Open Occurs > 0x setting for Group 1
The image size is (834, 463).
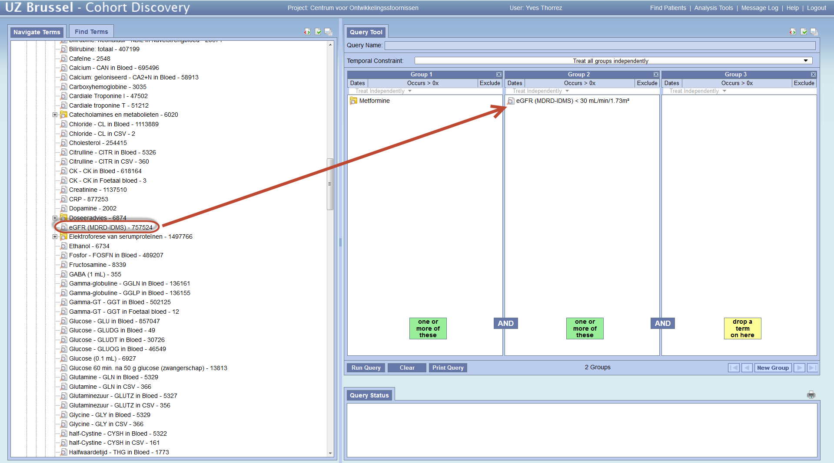423,83
